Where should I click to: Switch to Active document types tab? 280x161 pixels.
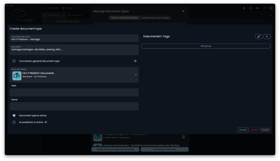(124, 18)
